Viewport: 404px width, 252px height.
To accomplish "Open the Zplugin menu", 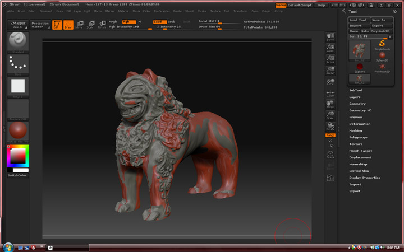I will (265, 11).
